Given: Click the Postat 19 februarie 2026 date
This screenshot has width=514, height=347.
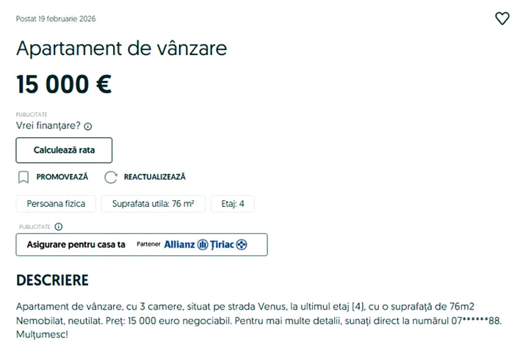Looking at the screenshot, I should tap(56, 18).
